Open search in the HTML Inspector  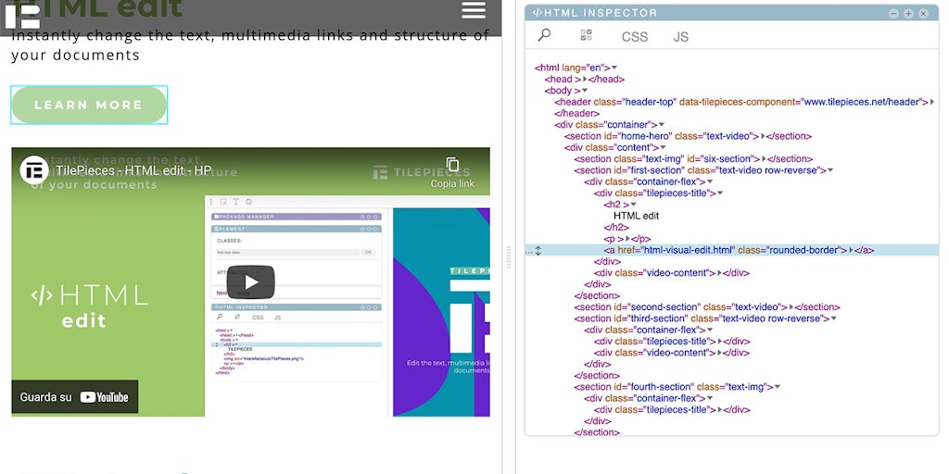(544, 35)
